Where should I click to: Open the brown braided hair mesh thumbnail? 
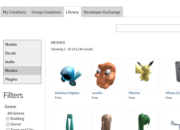pos(107,120)
